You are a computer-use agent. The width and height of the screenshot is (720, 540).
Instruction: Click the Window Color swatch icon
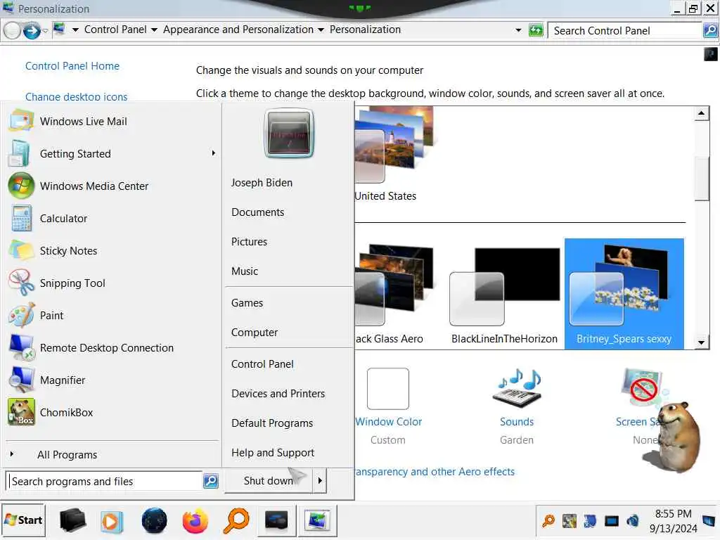388,388
